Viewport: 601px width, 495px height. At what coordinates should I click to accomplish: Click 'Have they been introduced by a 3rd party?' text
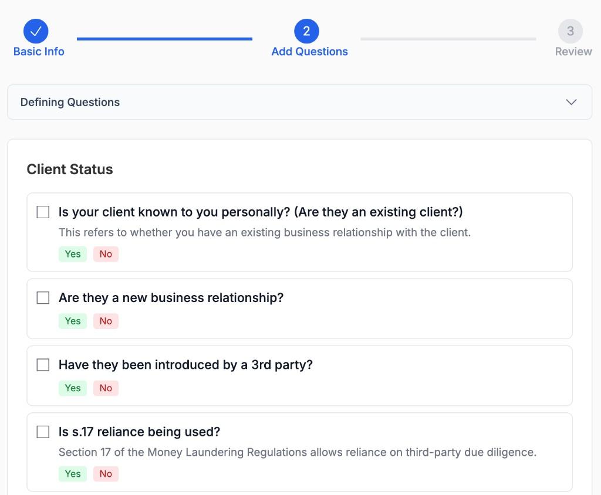coord(185,365)
